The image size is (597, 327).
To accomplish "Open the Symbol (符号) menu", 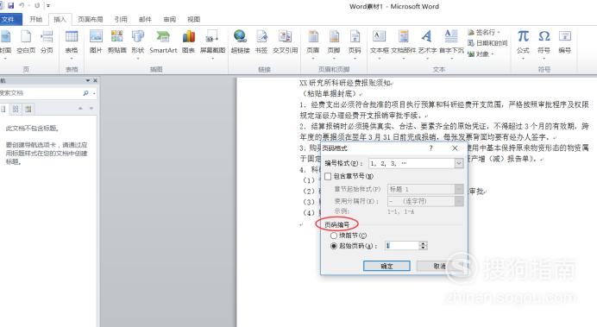I will pos(544,45).
